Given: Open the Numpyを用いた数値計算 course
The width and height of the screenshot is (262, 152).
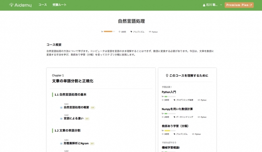Looking at the screenshot, I should pos(177,109).
